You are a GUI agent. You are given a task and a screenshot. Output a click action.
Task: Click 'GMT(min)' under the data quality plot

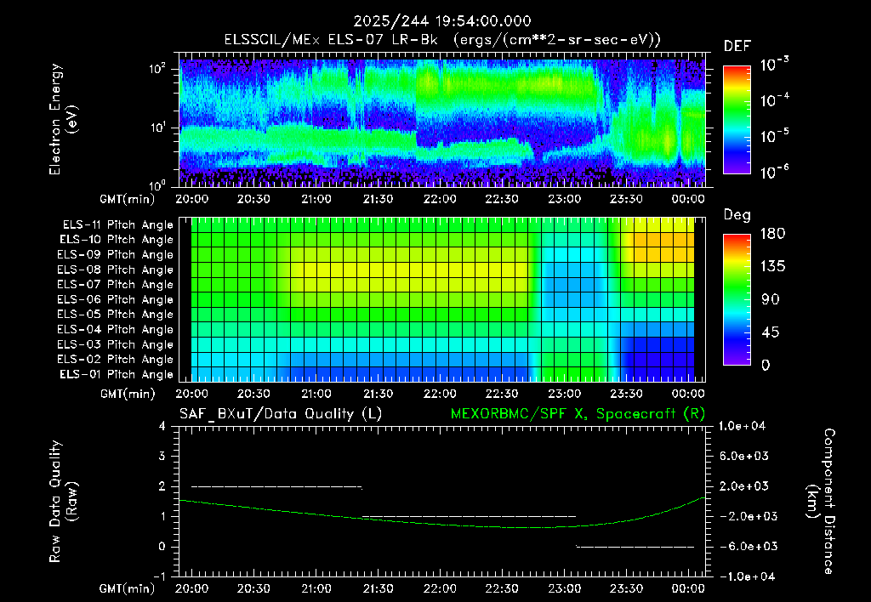(x=127, y=588)
